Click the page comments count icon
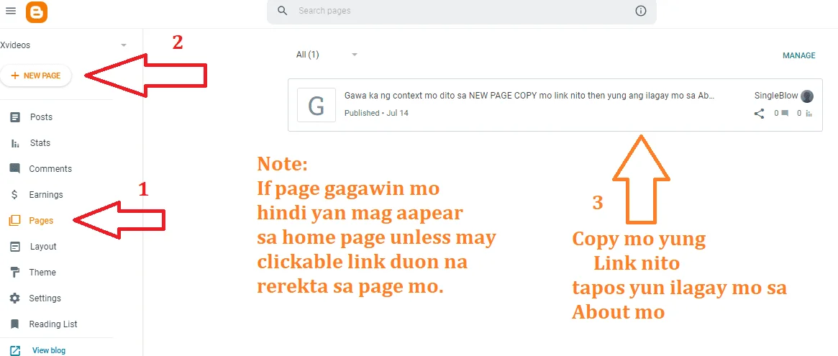This screenshot has width=838, height=356. click(785, 114)
